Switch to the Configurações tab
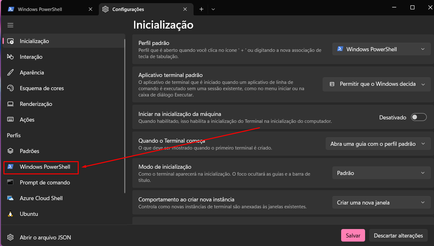 tap(146, 9)
